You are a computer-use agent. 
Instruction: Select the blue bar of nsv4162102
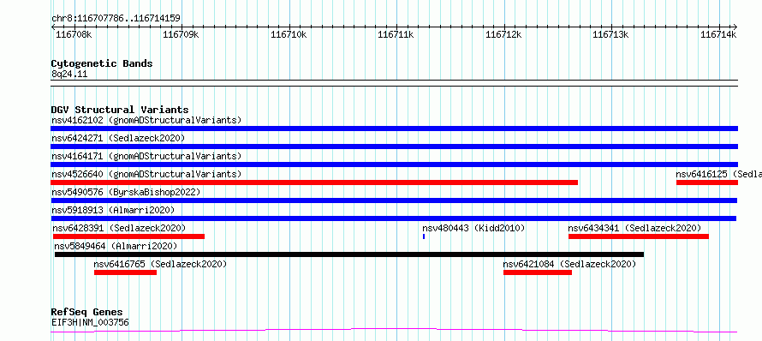pyautogui.click(x=394, y=129)
